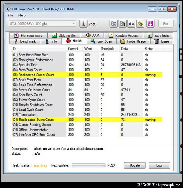
Task: Select the (01) Raw Read Error Rate row
Action: (x=87, y=55)
